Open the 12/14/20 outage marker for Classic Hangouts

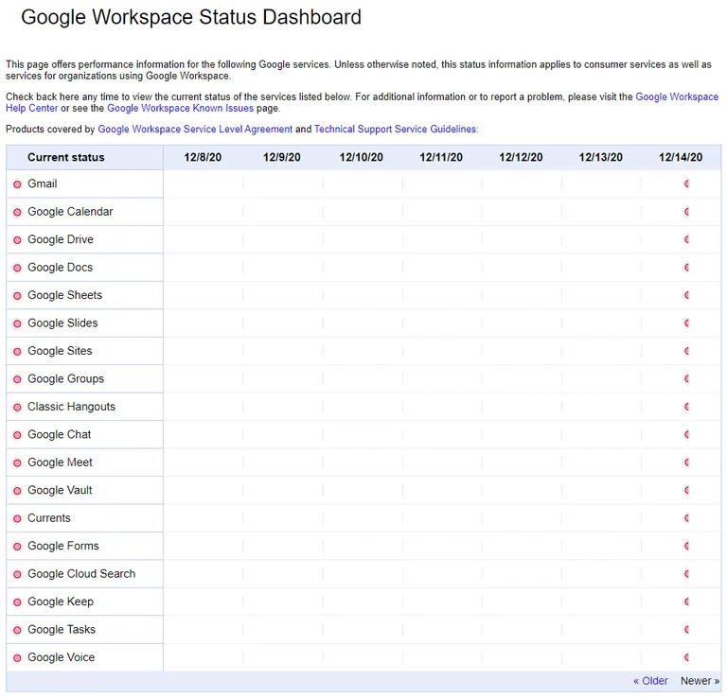686,407
